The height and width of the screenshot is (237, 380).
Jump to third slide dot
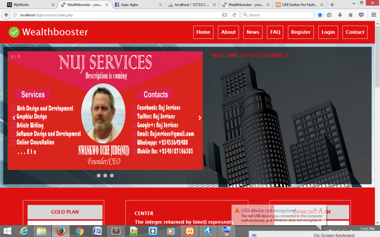[112, 175]
